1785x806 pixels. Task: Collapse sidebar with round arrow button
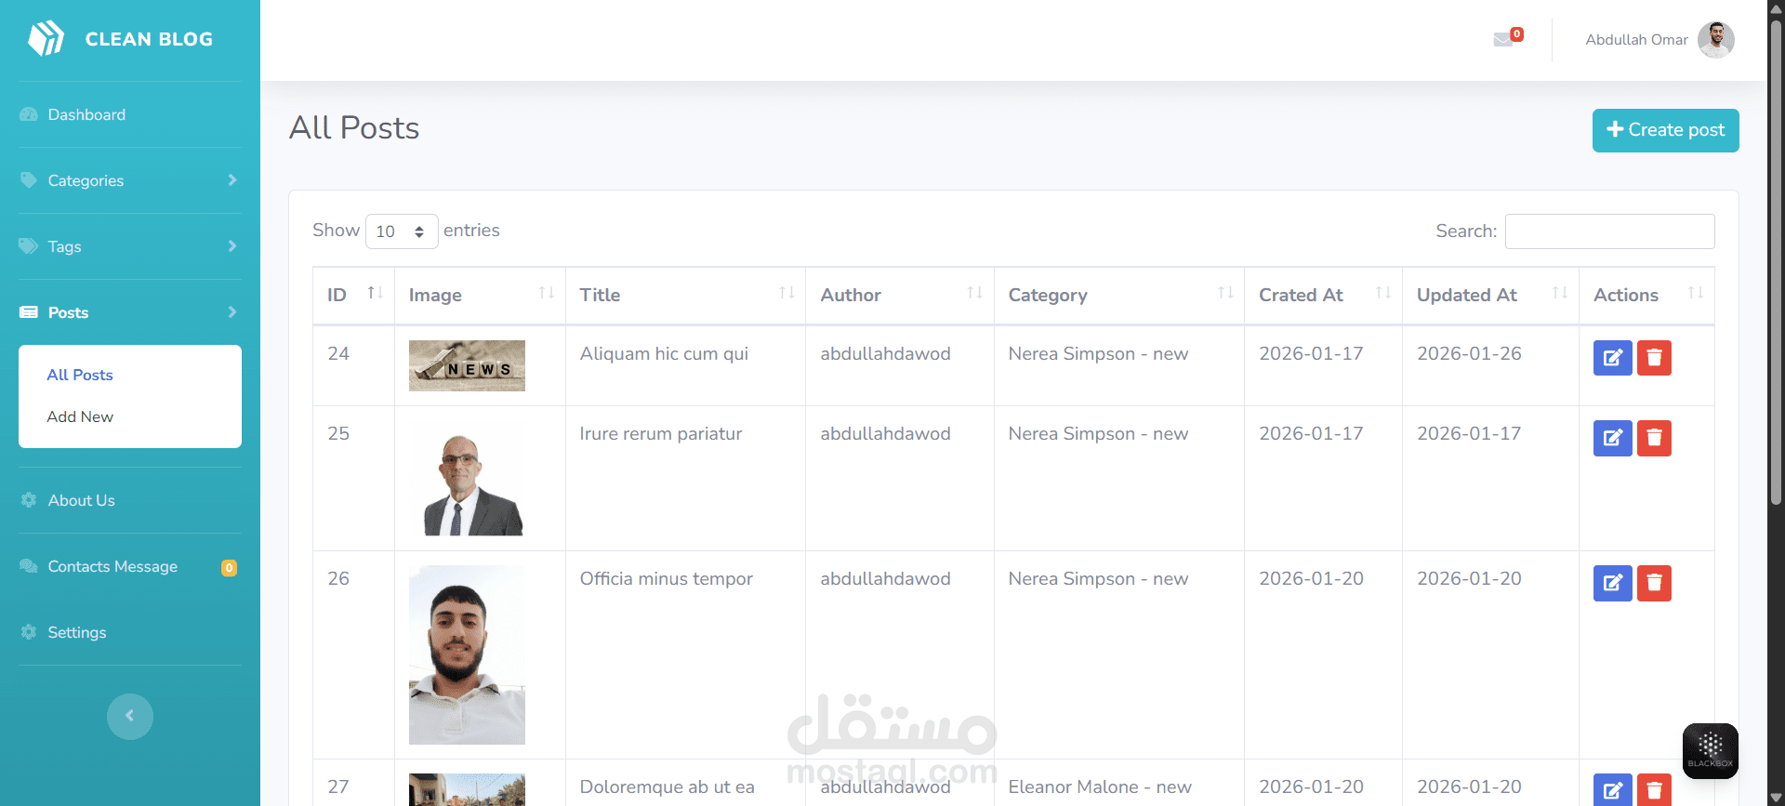[130, 717]
